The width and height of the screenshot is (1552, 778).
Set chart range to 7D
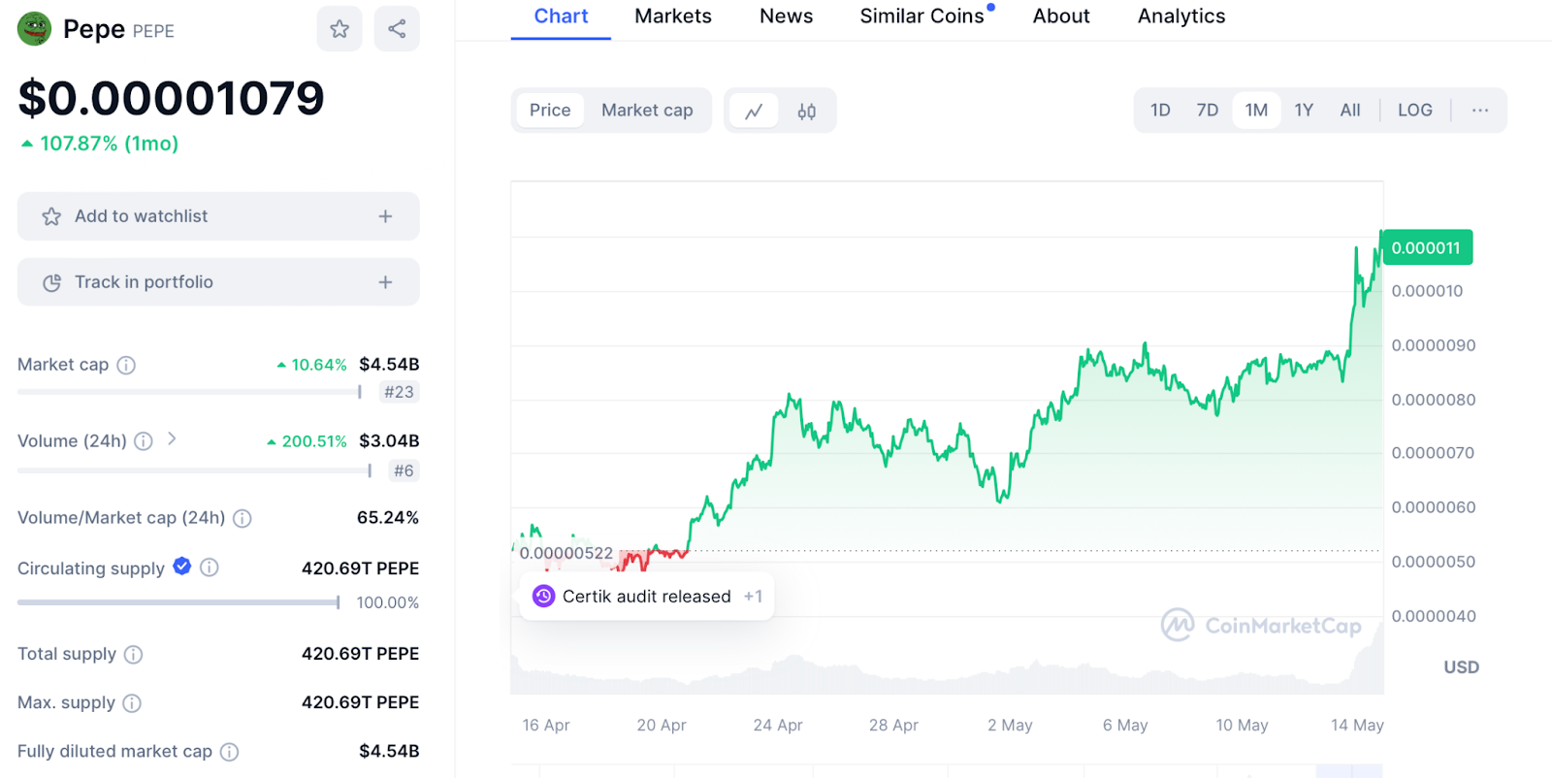(1207, 111)
